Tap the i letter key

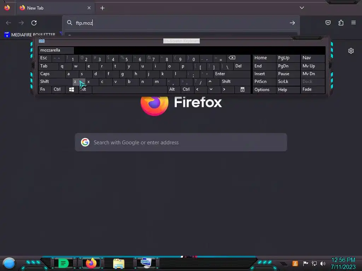pos(159,66)
